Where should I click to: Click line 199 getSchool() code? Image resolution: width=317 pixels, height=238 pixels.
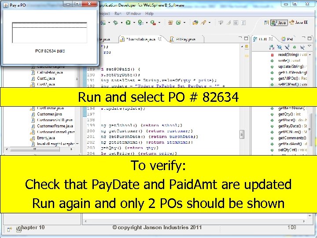point(141,125)
